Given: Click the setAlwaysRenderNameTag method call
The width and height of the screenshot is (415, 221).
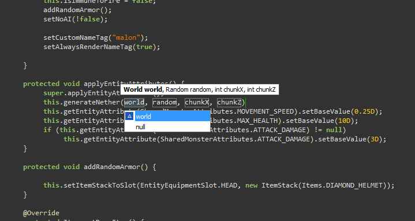Looking at the screenshot, I should (88, 47).
